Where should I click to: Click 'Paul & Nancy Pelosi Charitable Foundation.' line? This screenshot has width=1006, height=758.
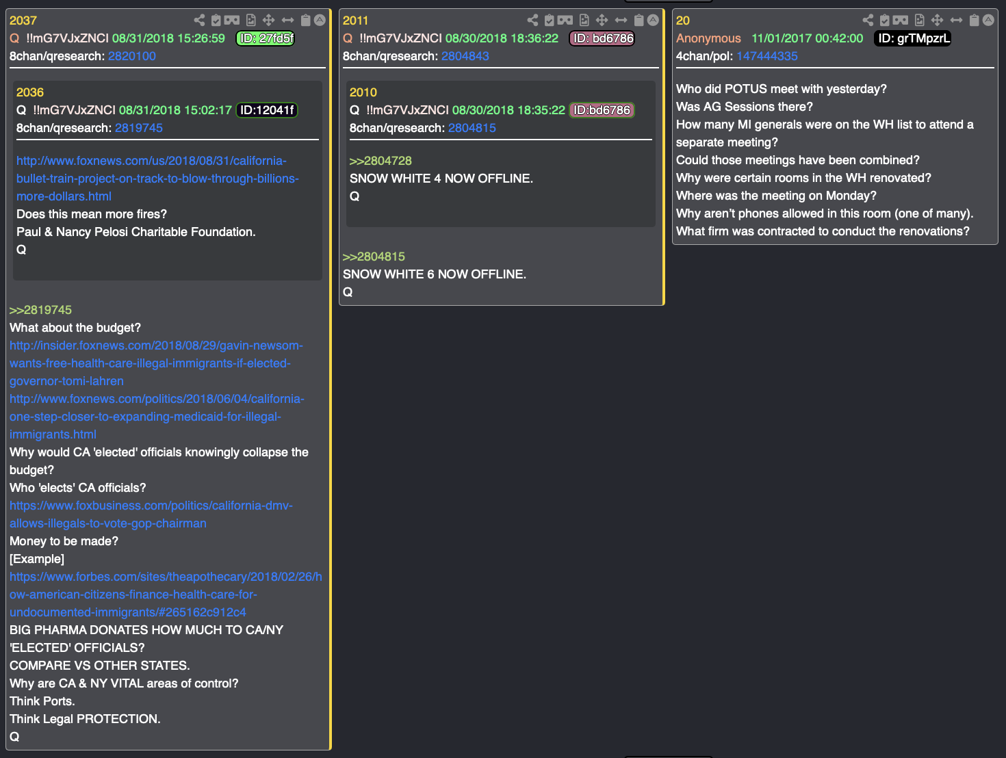tap(136, 232)
